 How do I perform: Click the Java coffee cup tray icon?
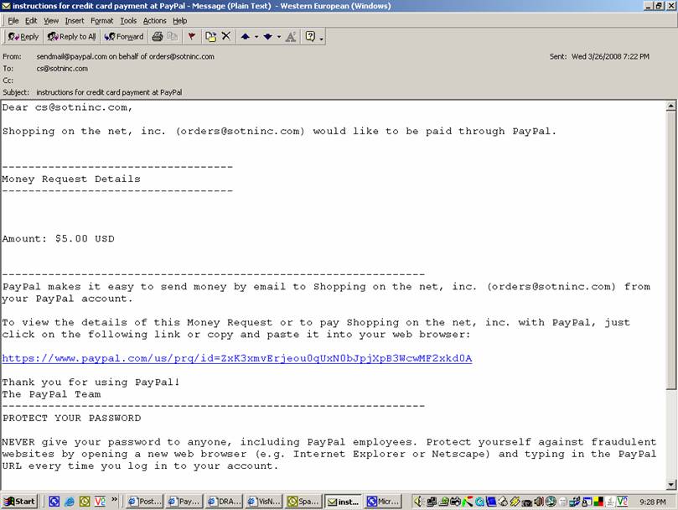point(609,502)
